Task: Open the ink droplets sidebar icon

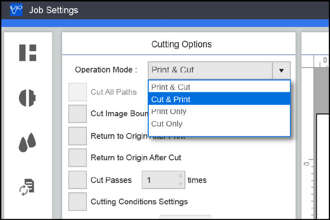Action: (x=28, y=143)
